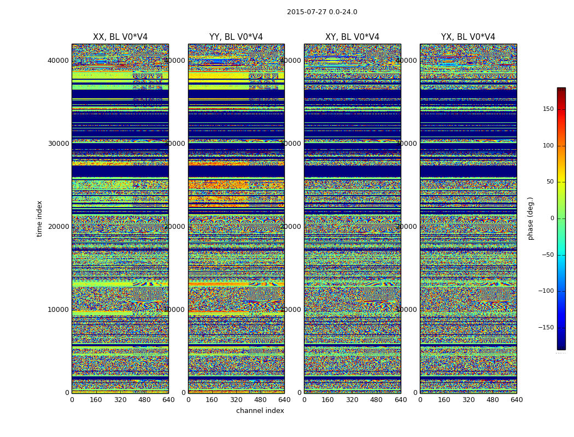Click the 'channel index' x-axis label
The width and height of the screenshot is (574, 437).
[260, 411]
